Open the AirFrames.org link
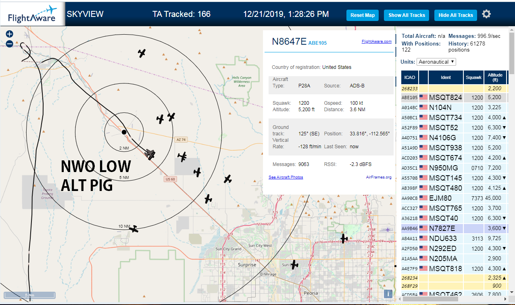The image size is (515, 305). (x=379, y=177)
